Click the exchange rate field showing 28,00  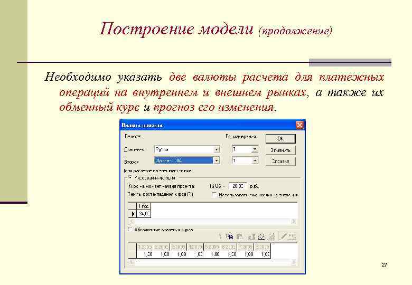click(238, 186)
